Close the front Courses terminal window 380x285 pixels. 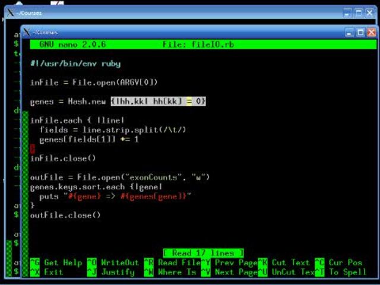[371, 32]
